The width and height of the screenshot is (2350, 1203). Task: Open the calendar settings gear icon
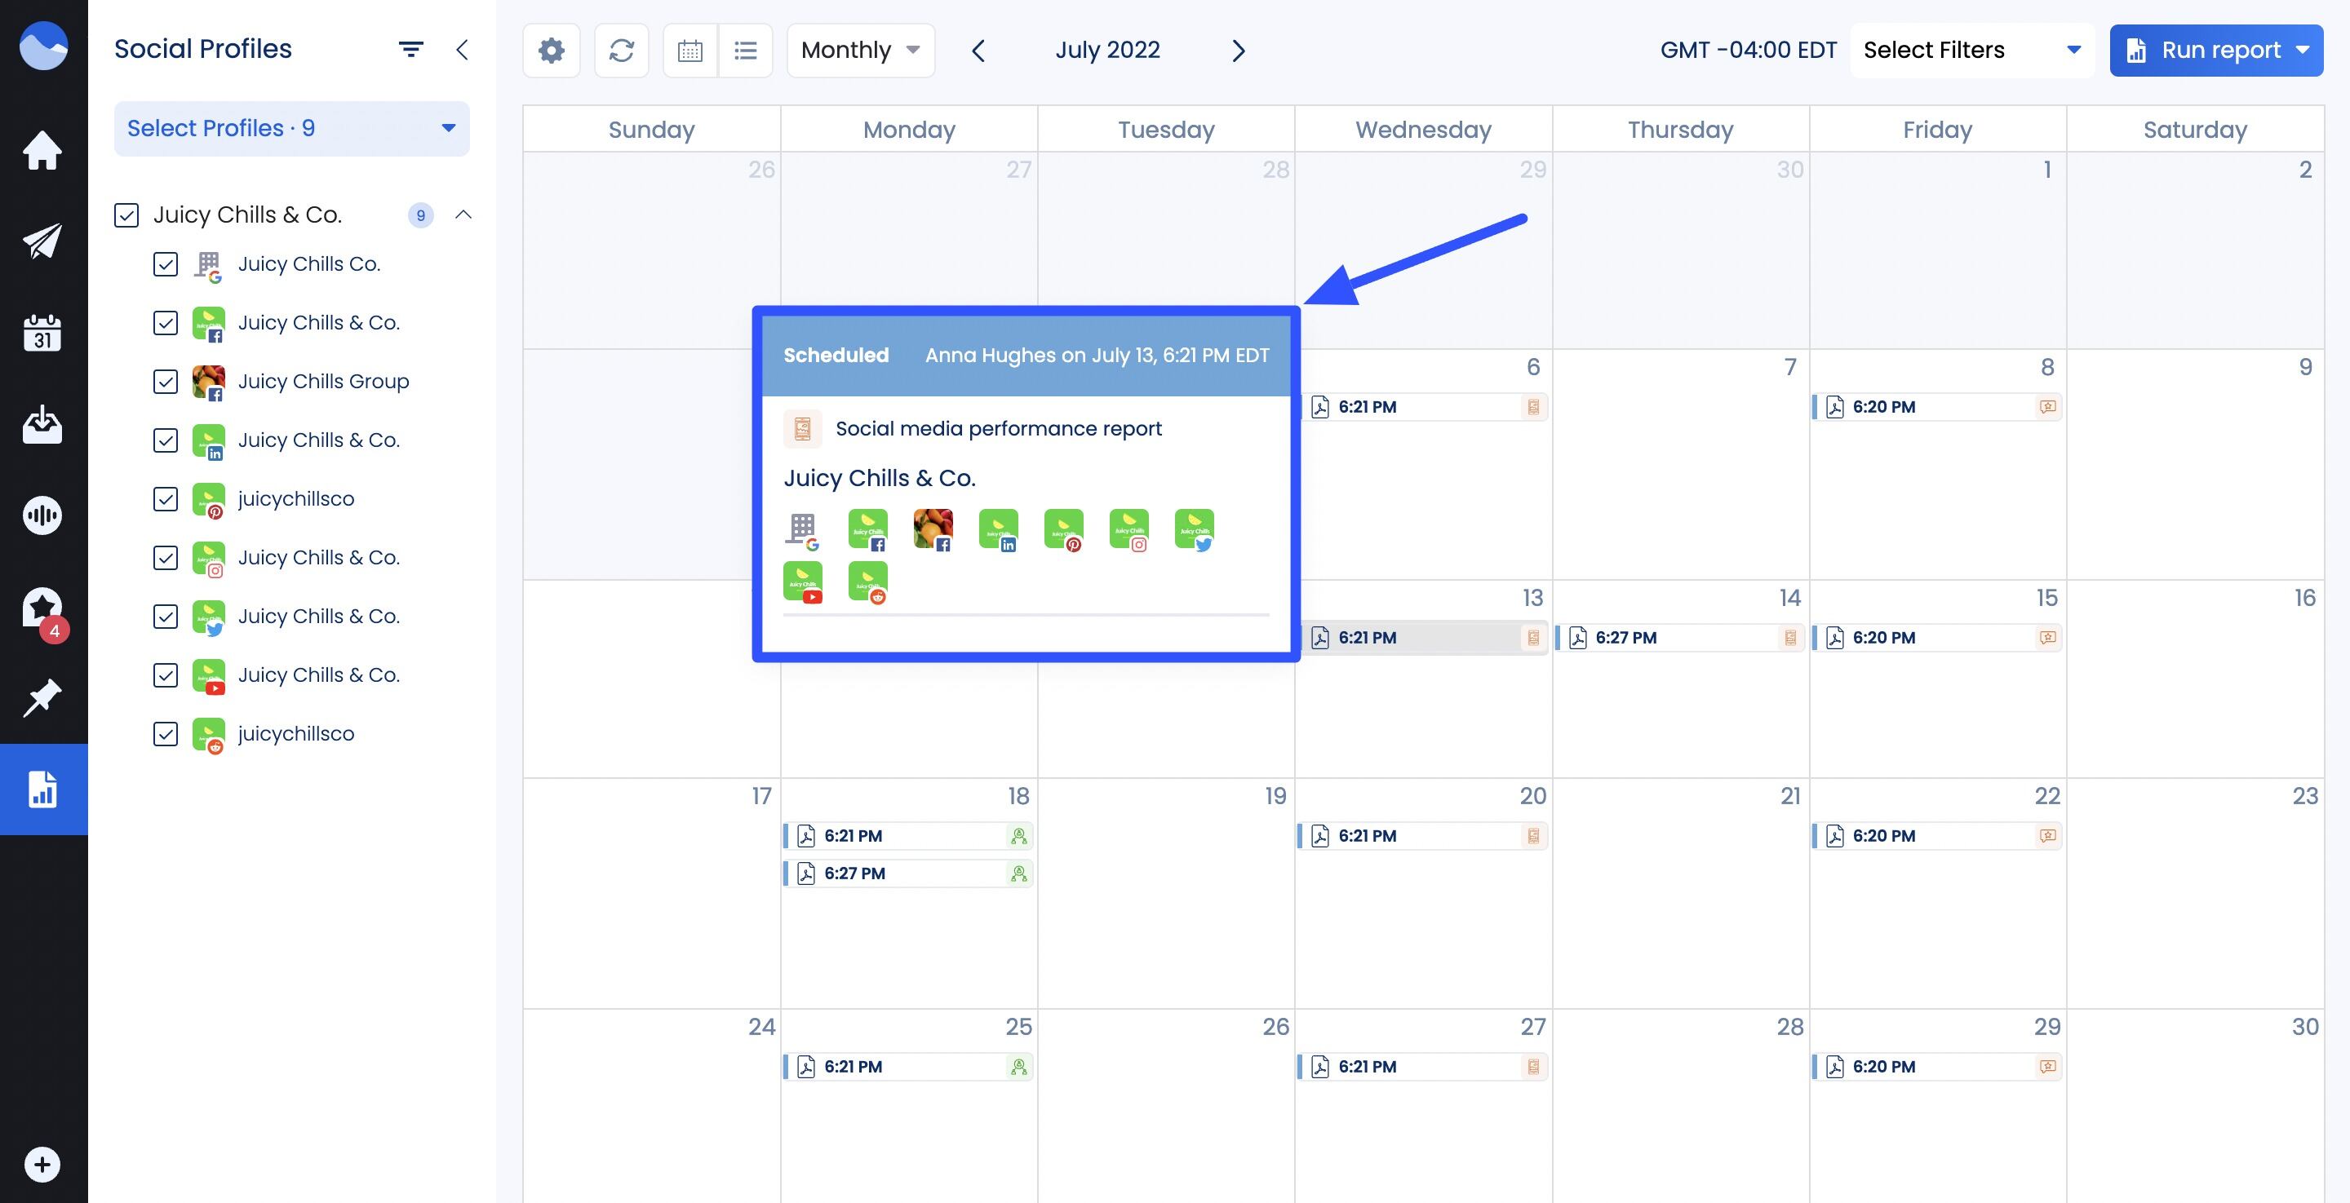pos(551,51)
